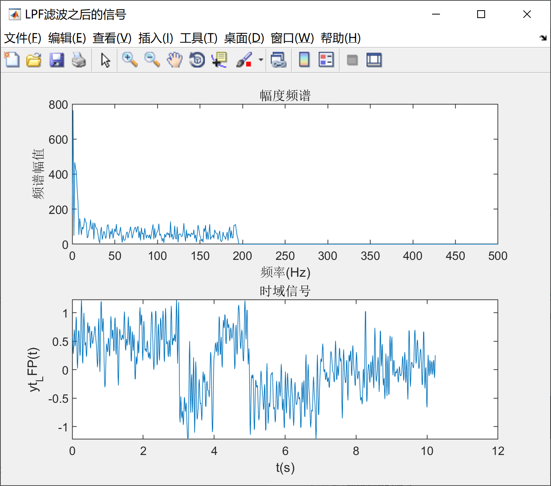Open the 窗口(W) menu
This screenshot has height=486, width=551.
tap(292, 38)
